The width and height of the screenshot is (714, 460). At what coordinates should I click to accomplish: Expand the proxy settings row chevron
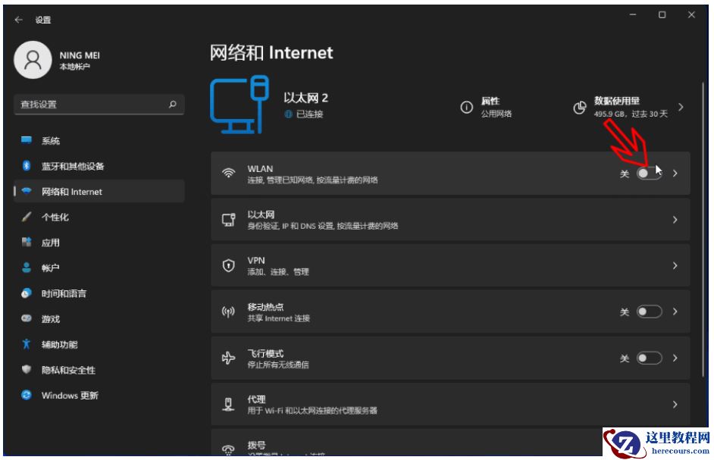(x=675, y=403)
